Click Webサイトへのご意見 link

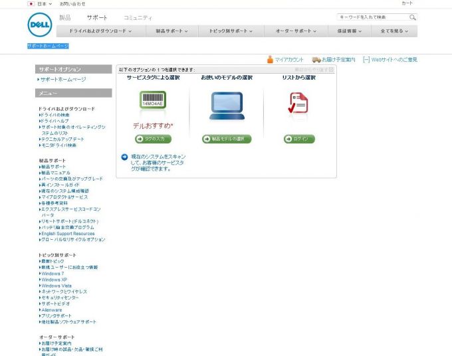click(x=394, y=60)
